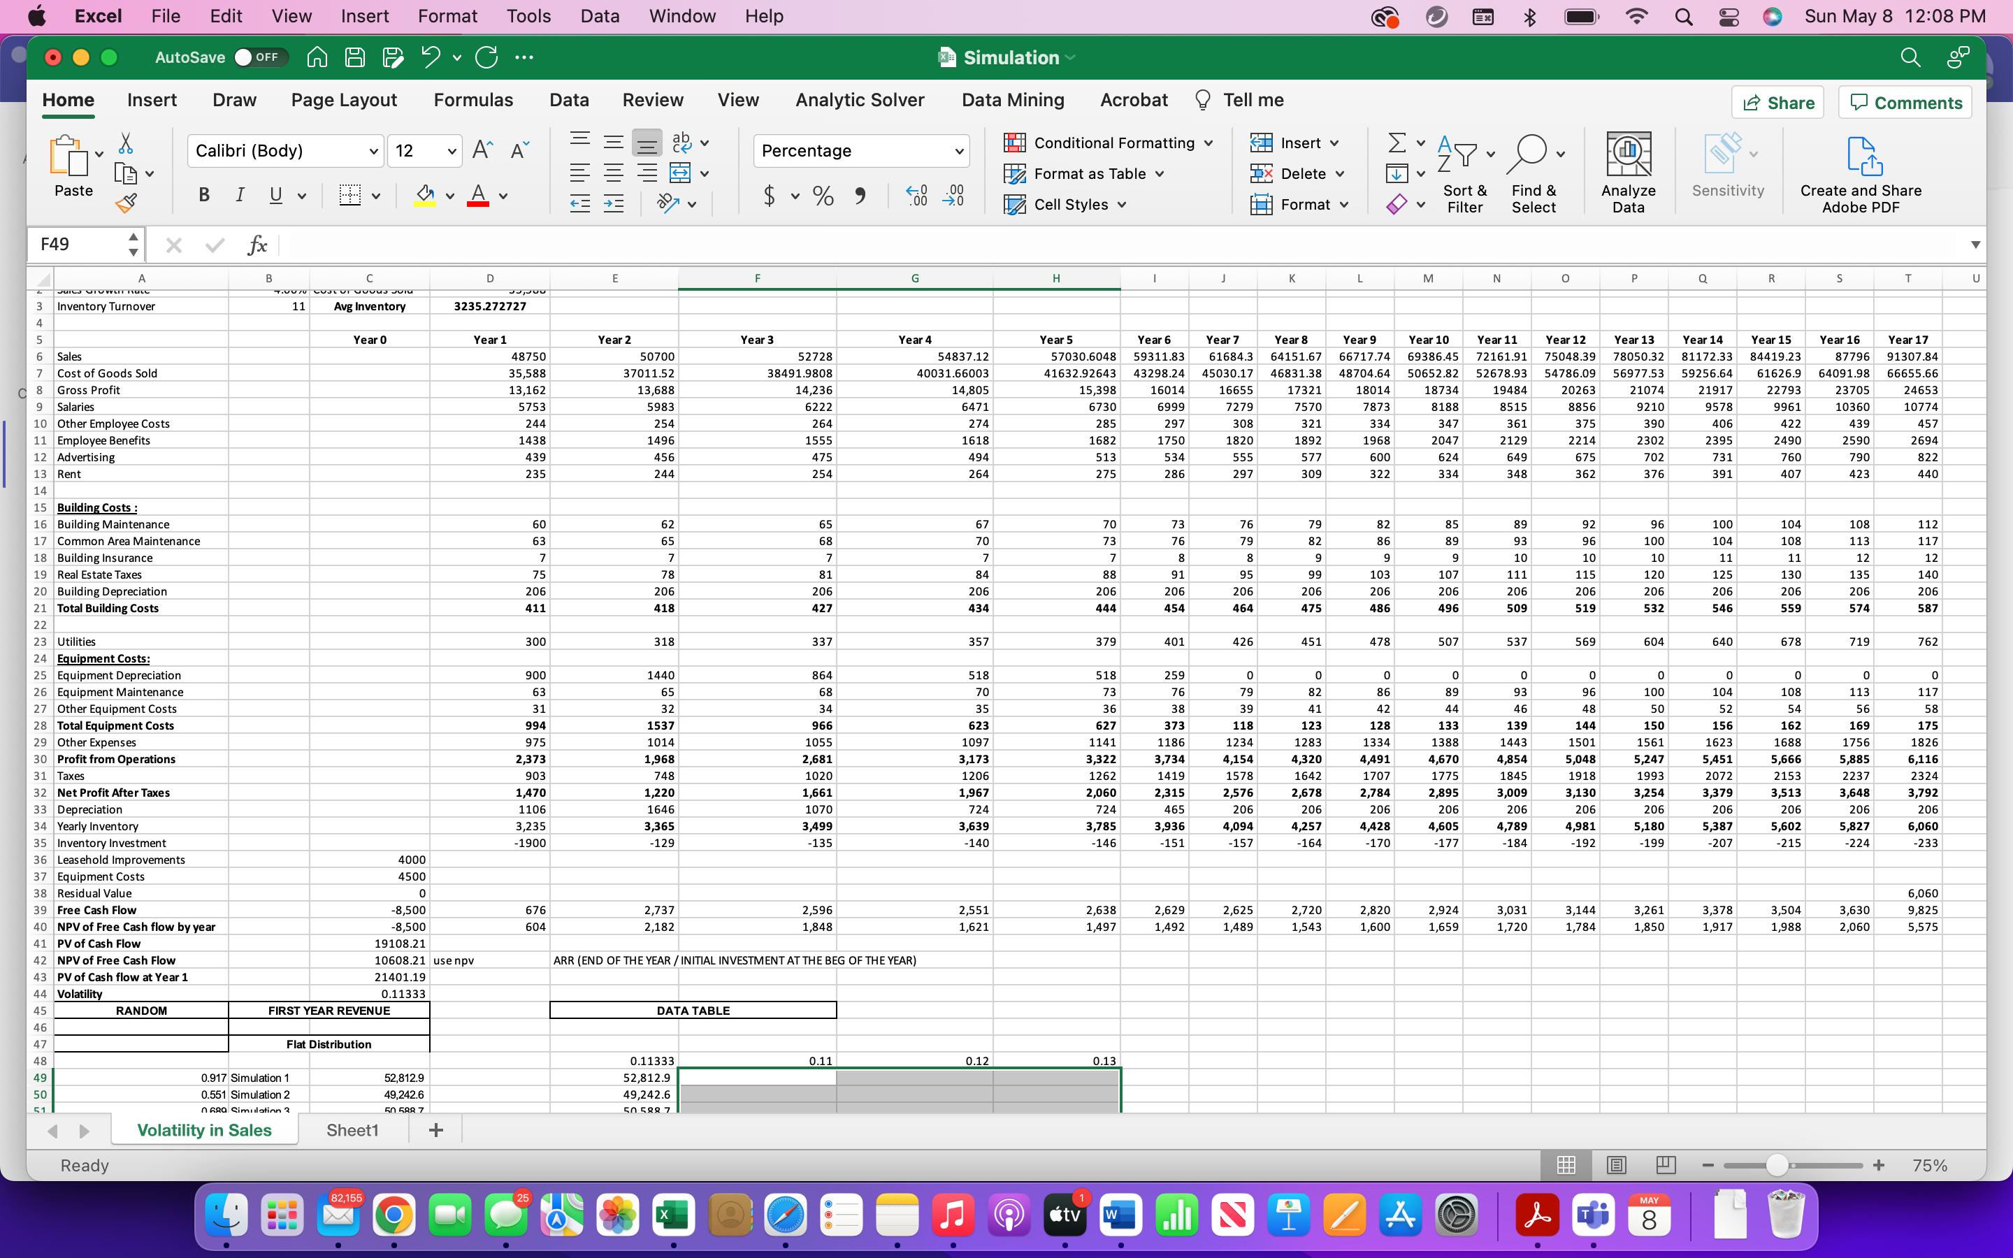Image resolution: width=2013 pixels, height=1258 pixels.
Task: Switch to the Formulas ribbon tab
Action: pos(473,100)
